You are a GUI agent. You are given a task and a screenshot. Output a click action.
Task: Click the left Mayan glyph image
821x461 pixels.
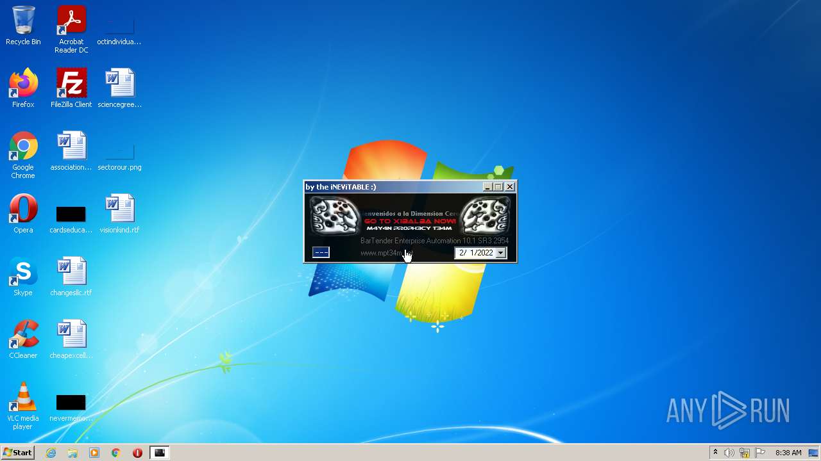pyautogui.click(x=335, y=215)
